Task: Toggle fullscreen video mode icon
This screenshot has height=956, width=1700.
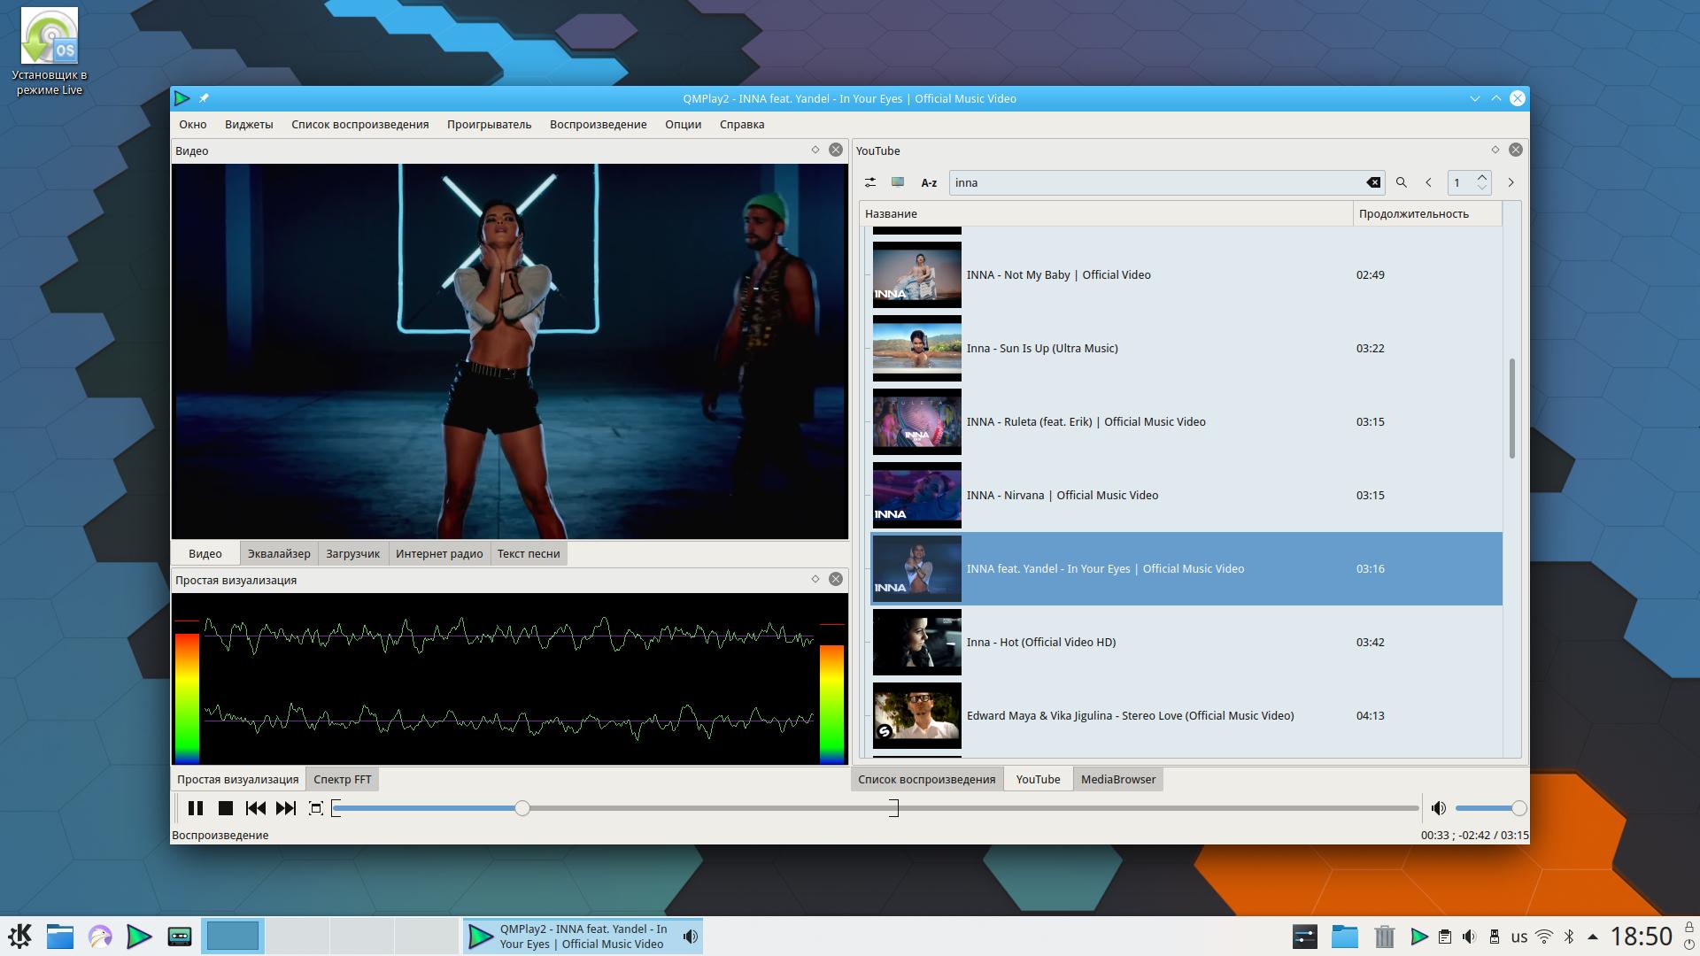Action: point(316,808)
